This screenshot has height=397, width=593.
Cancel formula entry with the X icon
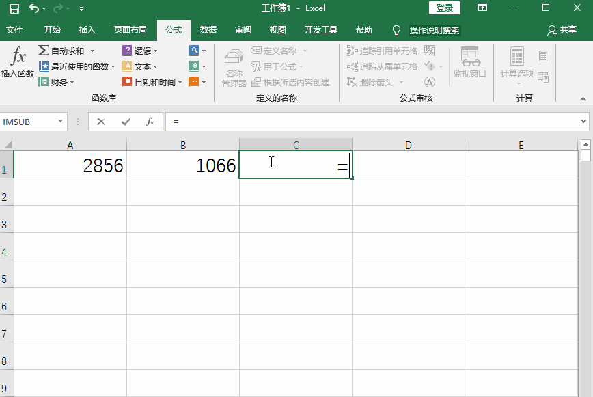point(102,122)
